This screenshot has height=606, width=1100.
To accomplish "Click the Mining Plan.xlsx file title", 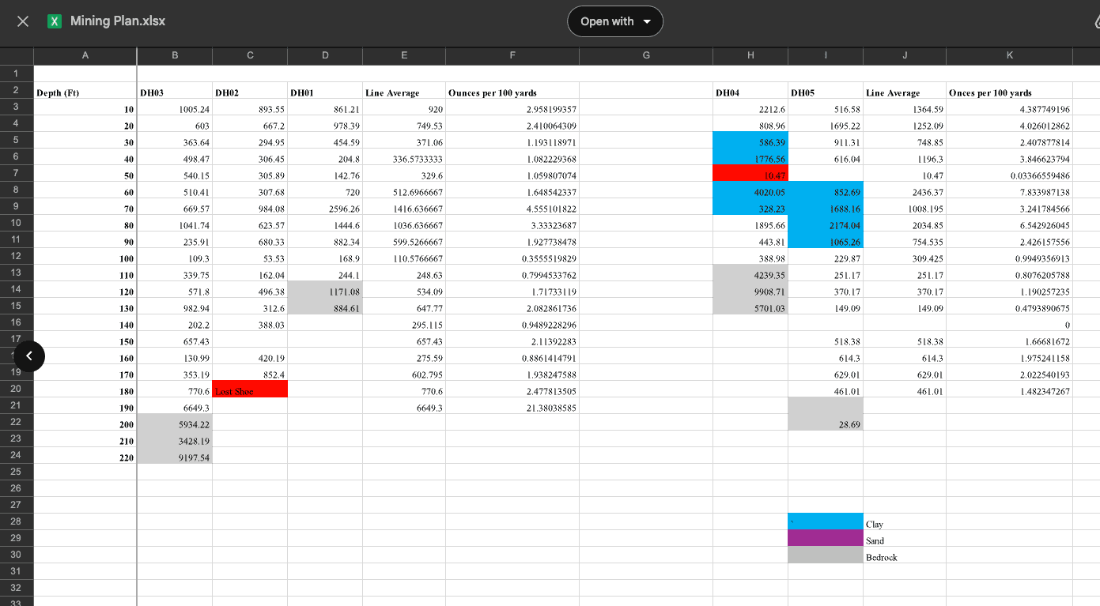I will pos(118,21).
